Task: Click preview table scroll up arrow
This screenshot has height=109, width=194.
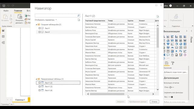Action: point(158,25)
